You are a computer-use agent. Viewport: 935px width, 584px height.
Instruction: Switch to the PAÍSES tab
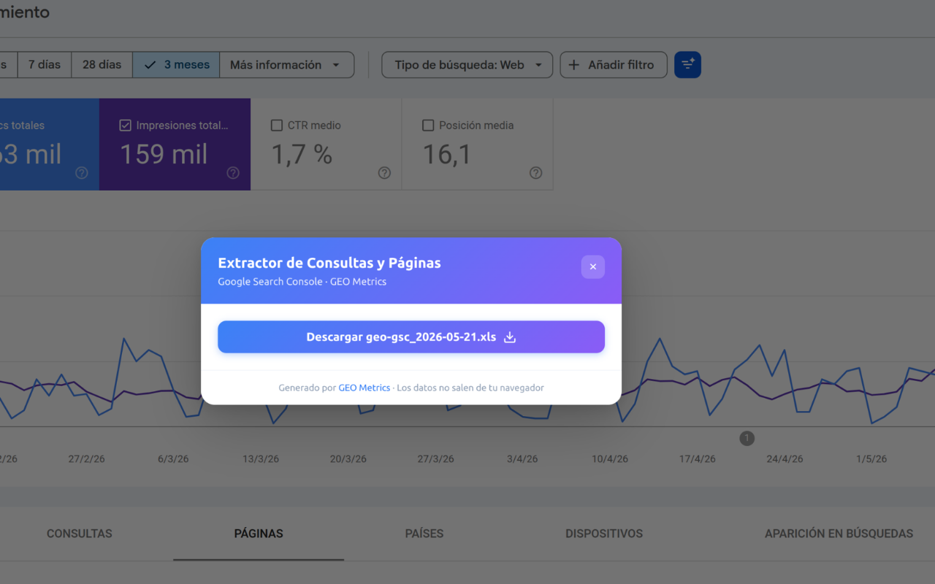coord(424,534)
